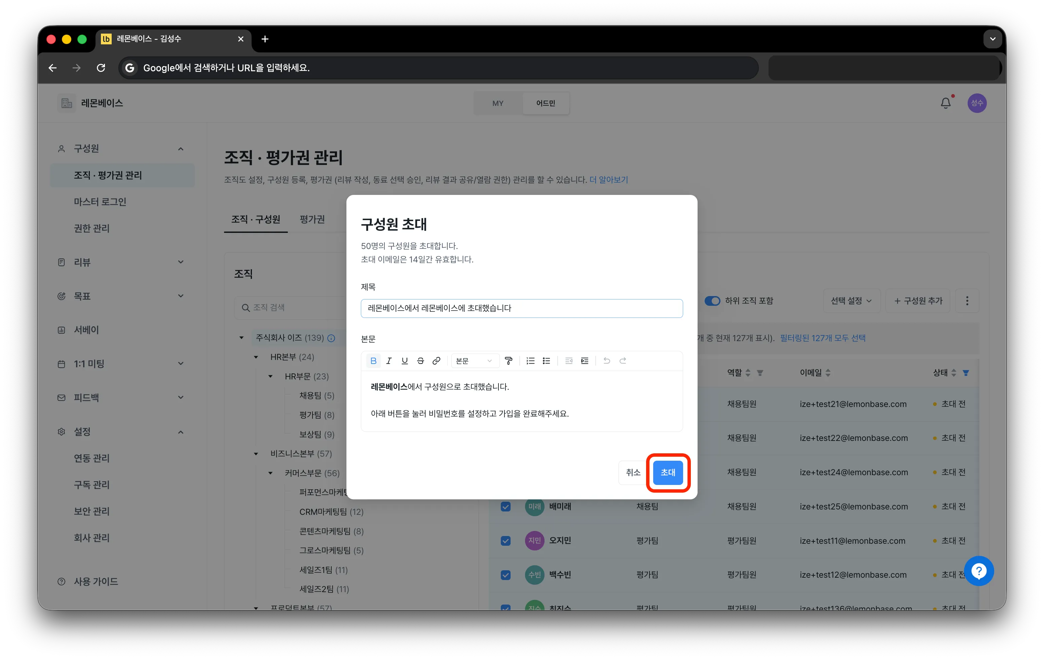Expand the 1:1 미팅 sidebar section
The height and width of the screenshot is (660, 1044).
(181, 363)
